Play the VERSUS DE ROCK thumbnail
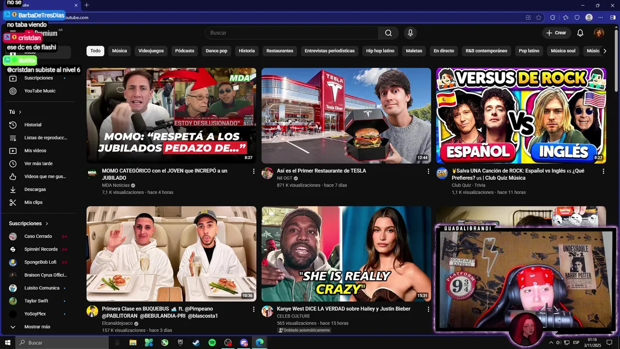The width and height of the screenshot is (620, 349). pyautogui.click(x=521, y=116)
